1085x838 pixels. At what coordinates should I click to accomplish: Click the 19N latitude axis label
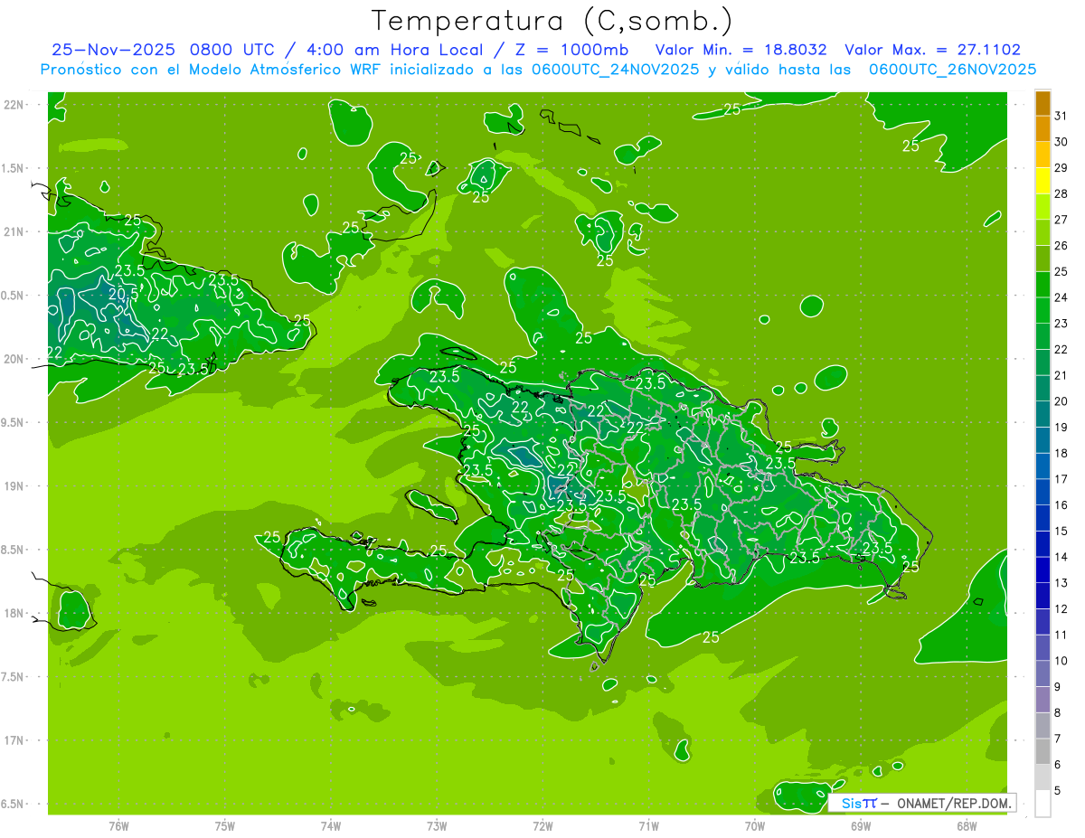14,486
